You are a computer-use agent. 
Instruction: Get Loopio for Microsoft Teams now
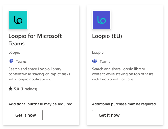pyautogui.click(x=26, y=115)
